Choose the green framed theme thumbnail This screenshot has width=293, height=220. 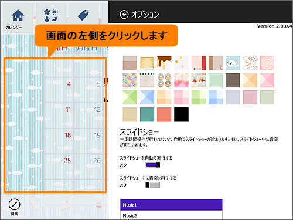click(216, 80)
